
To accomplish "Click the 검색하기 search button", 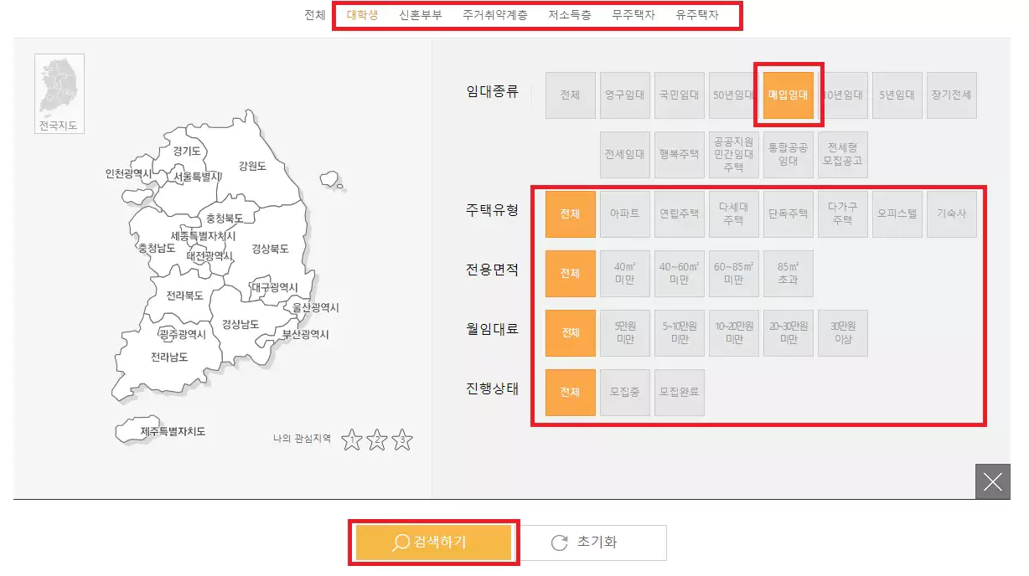I will coord(433,543).
